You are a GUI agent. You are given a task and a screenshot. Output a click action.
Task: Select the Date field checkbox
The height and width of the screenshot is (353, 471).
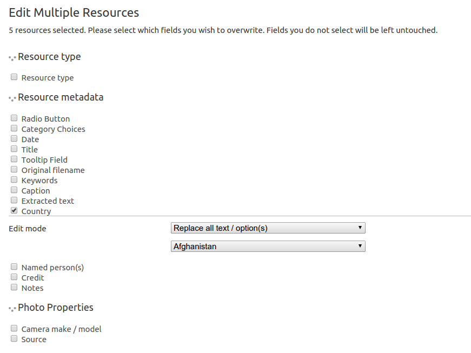14,138
